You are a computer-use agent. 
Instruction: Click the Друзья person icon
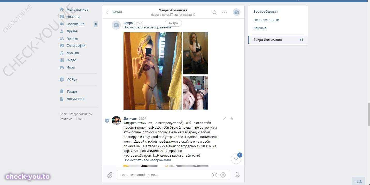pyautogui.click(x=62, y=31)
